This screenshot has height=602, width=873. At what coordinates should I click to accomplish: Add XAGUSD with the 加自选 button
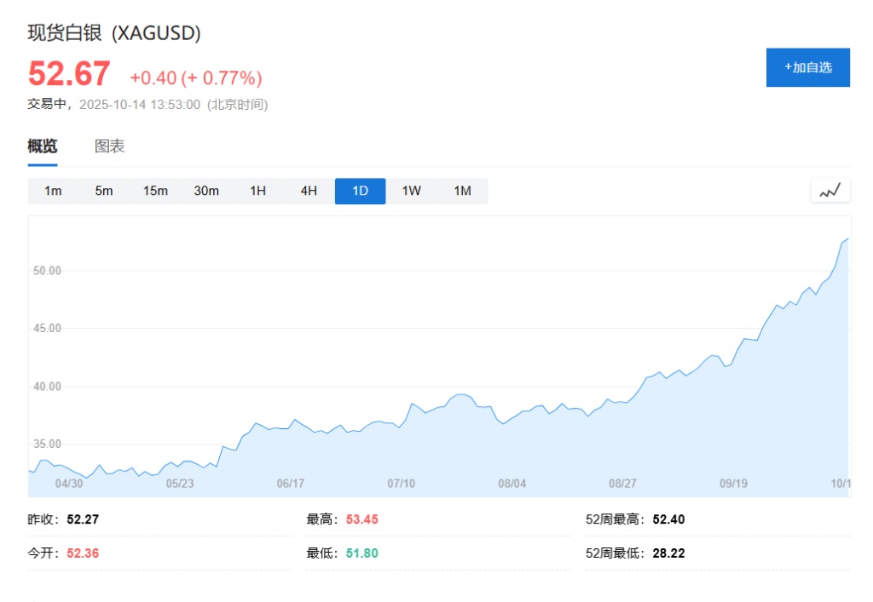point(807,67)
